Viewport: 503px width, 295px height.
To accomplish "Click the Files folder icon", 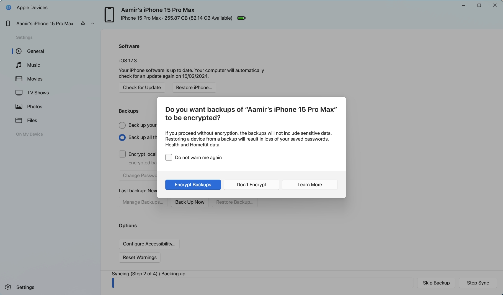I will pos(19,120).
